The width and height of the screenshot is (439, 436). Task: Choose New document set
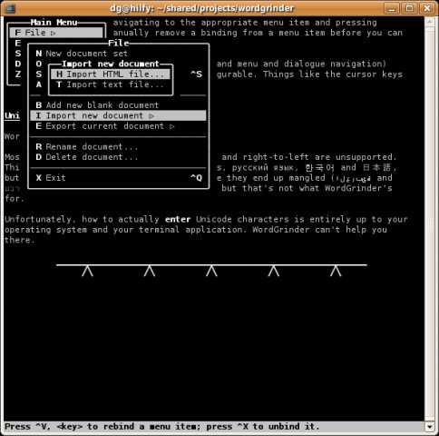pyautogui.click(x=82, y=54)
